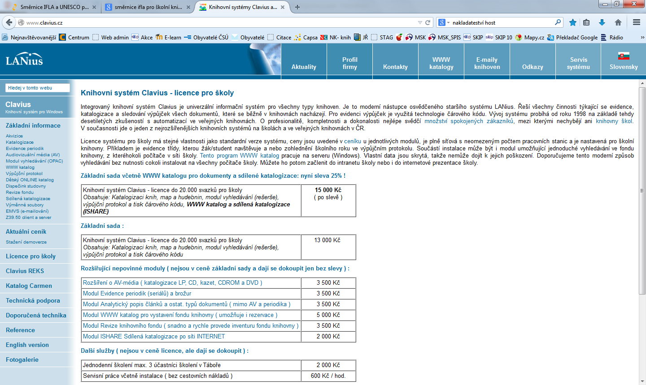Screen dimensions: 646x385
Task: Open the English version sidebar link
Action: pyautogui.click(x=27, y=345)
